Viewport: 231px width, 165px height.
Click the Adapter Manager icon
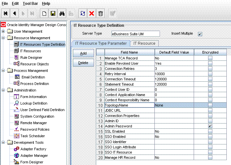(x=16, y=155)
